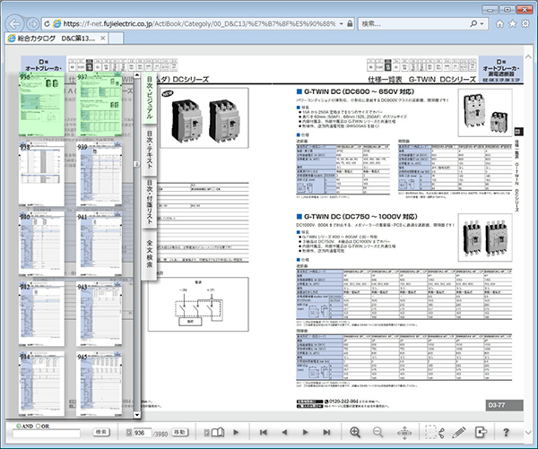This screenshot has height=449, width=538.
Task: Open page 938 thumbnail
Action: (x=41, y=174)
